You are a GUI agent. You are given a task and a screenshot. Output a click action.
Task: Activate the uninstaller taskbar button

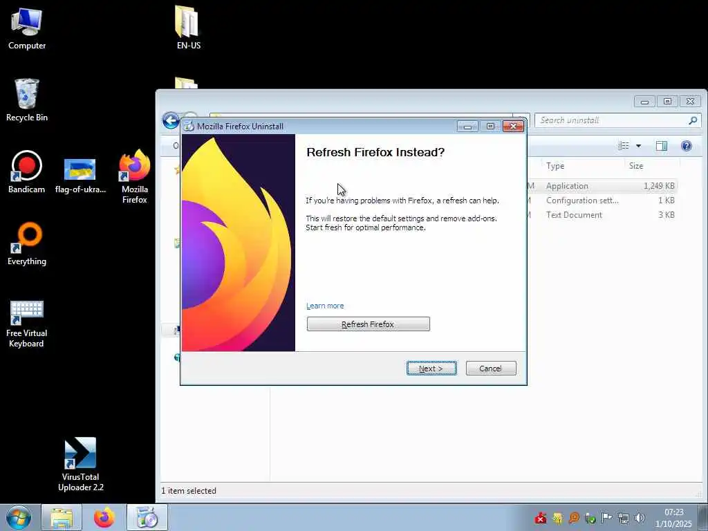147,517
